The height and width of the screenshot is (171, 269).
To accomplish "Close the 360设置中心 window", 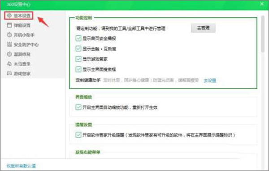I will [x=262, y=4].
